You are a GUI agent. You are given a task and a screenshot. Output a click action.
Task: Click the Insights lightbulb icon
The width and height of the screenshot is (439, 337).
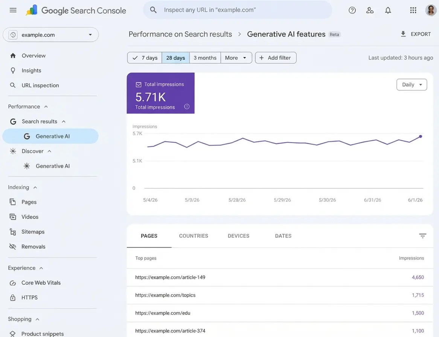pos(13,70)
